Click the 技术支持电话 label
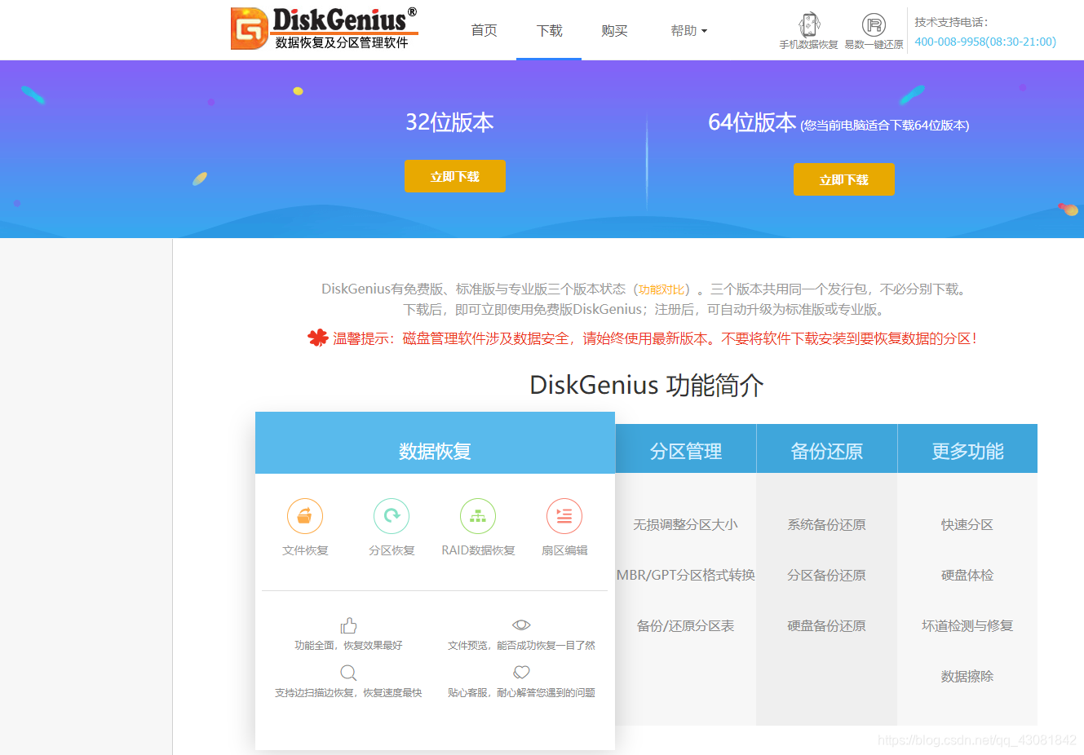The image size is (1084, 755). point(951,22)
